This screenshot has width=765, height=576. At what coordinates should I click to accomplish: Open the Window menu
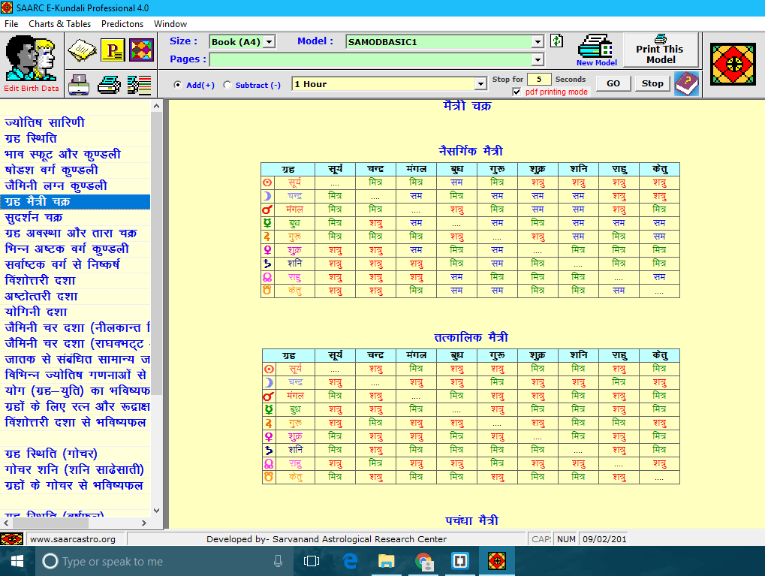(x=170, y=24)
